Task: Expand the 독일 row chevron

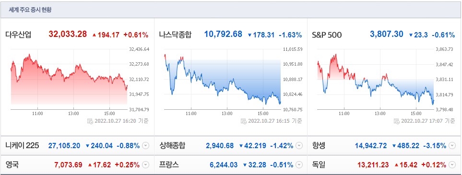Action: (x=452, y=164)
